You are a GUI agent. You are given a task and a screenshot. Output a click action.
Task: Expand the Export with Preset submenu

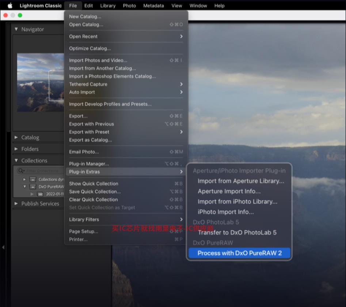[x=126, y=132]
